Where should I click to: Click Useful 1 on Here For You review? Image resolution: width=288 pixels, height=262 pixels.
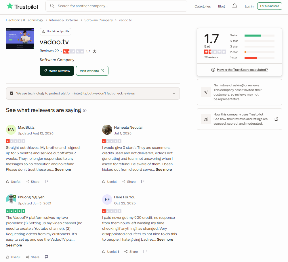coord(110,252)
